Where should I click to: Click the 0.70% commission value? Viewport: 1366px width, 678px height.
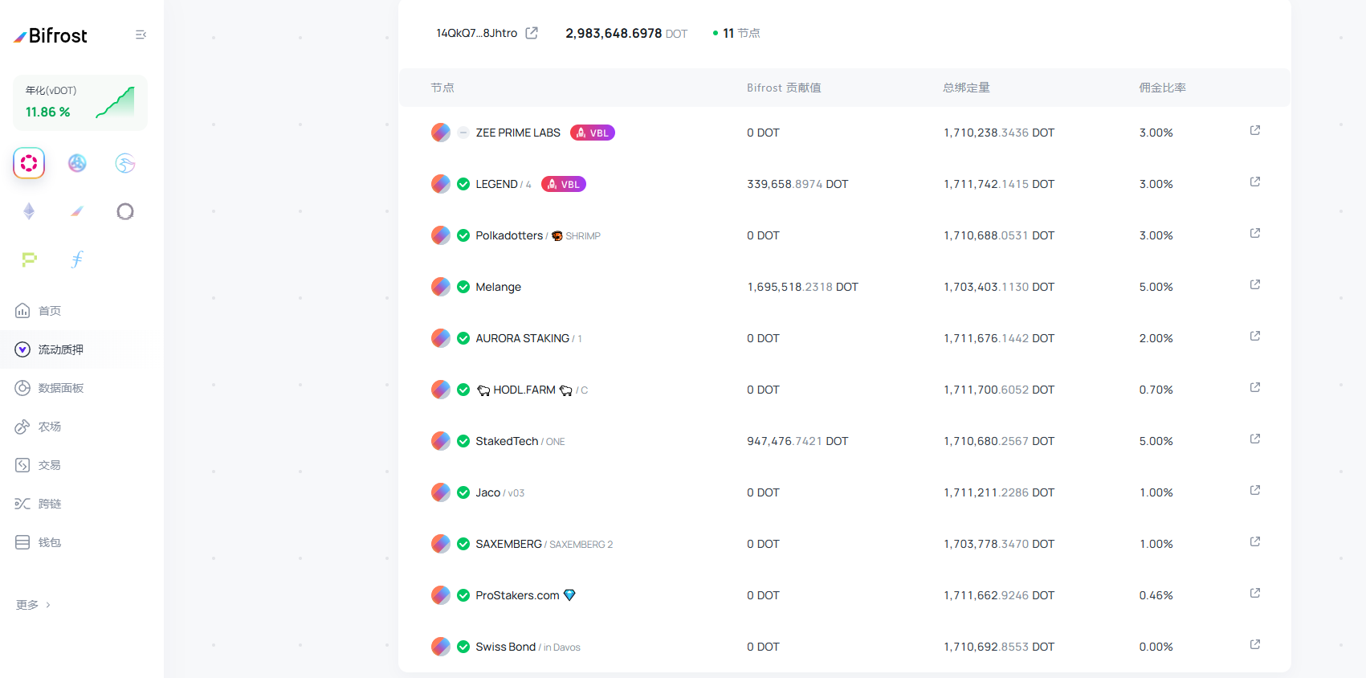(1156, 390)
